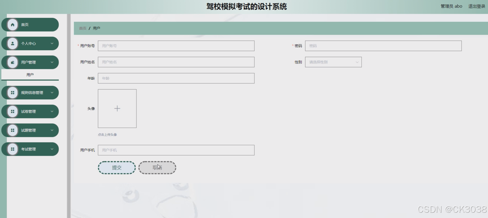
Task: Select the person icon for 个人中心
Action: pos(13,43)
